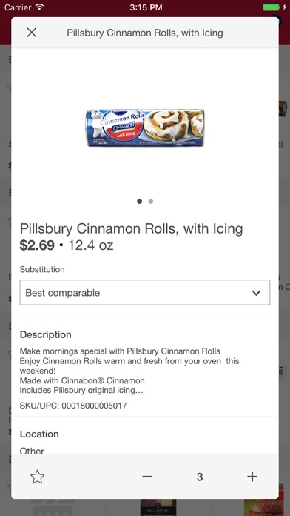Viewport: 290px width, 516px height.
Task: Tap the popup header title text
Action: (145, 33)
